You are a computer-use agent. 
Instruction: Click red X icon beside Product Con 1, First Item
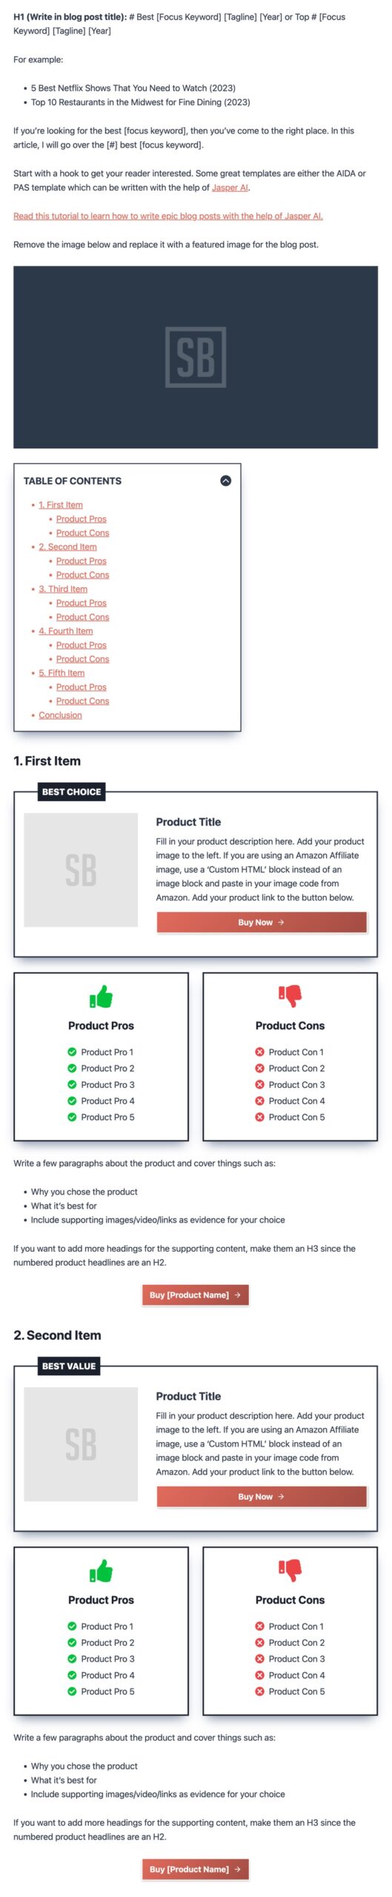[259, 1052]
